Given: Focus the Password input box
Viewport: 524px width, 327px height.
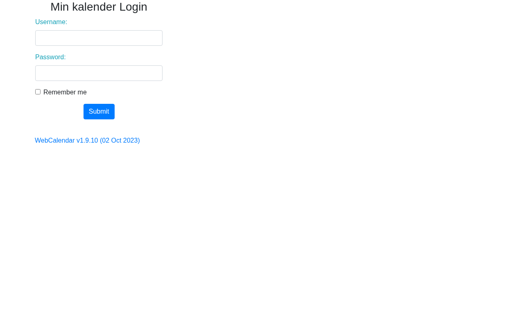Looking at the screenshot, I should click(99, 73).
